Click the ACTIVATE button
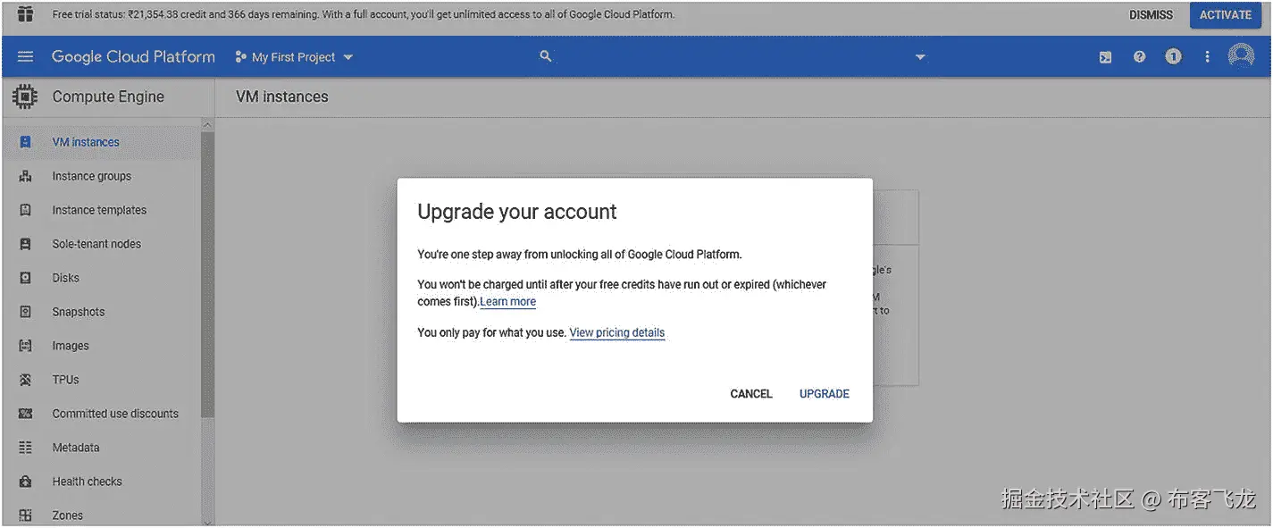Image resolution: width=1273 pixels, height=528 pixels. pos(1225,15)
